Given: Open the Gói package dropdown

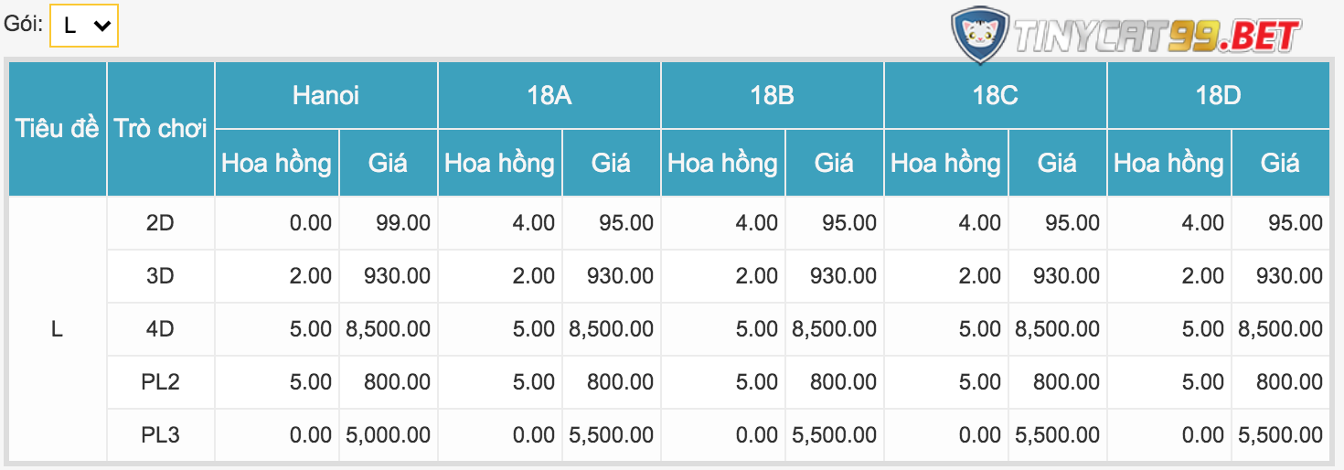Looking at the screenshot, I should (84, 26).
